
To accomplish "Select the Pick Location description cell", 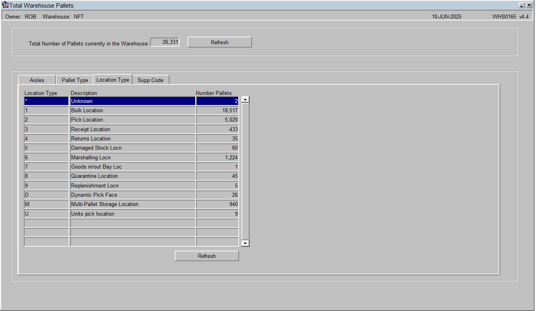I will click(x=133, y=119).
